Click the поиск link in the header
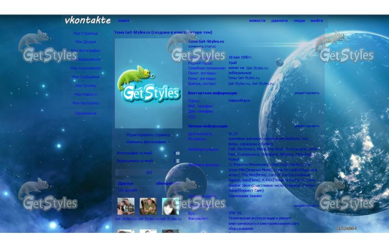389x247 pixels. tap(124, 21)
